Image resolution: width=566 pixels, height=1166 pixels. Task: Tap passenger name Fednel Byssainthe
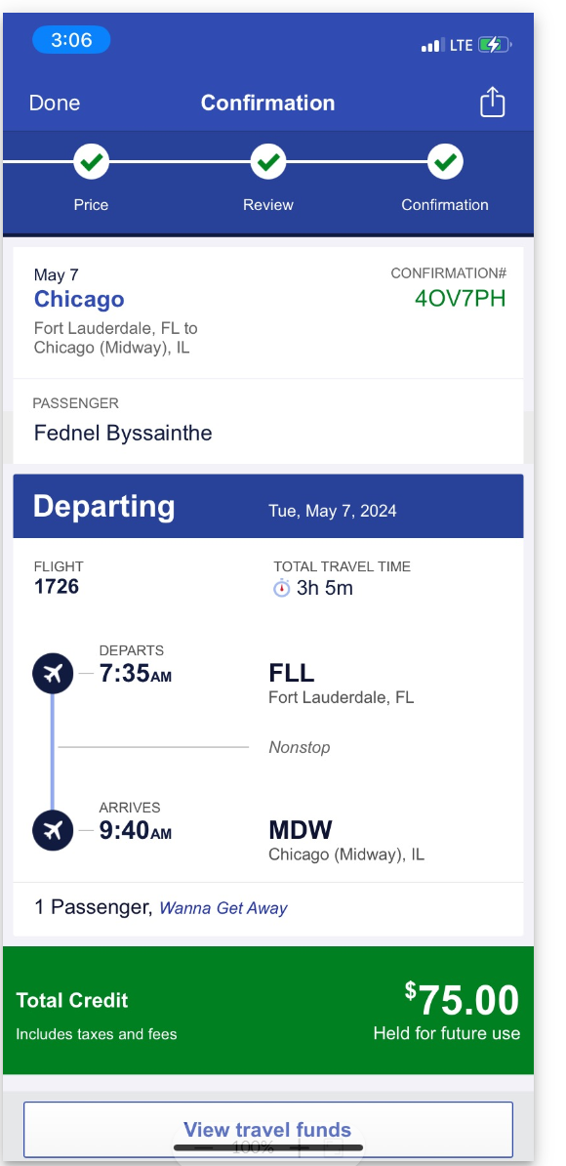point(123,433)
